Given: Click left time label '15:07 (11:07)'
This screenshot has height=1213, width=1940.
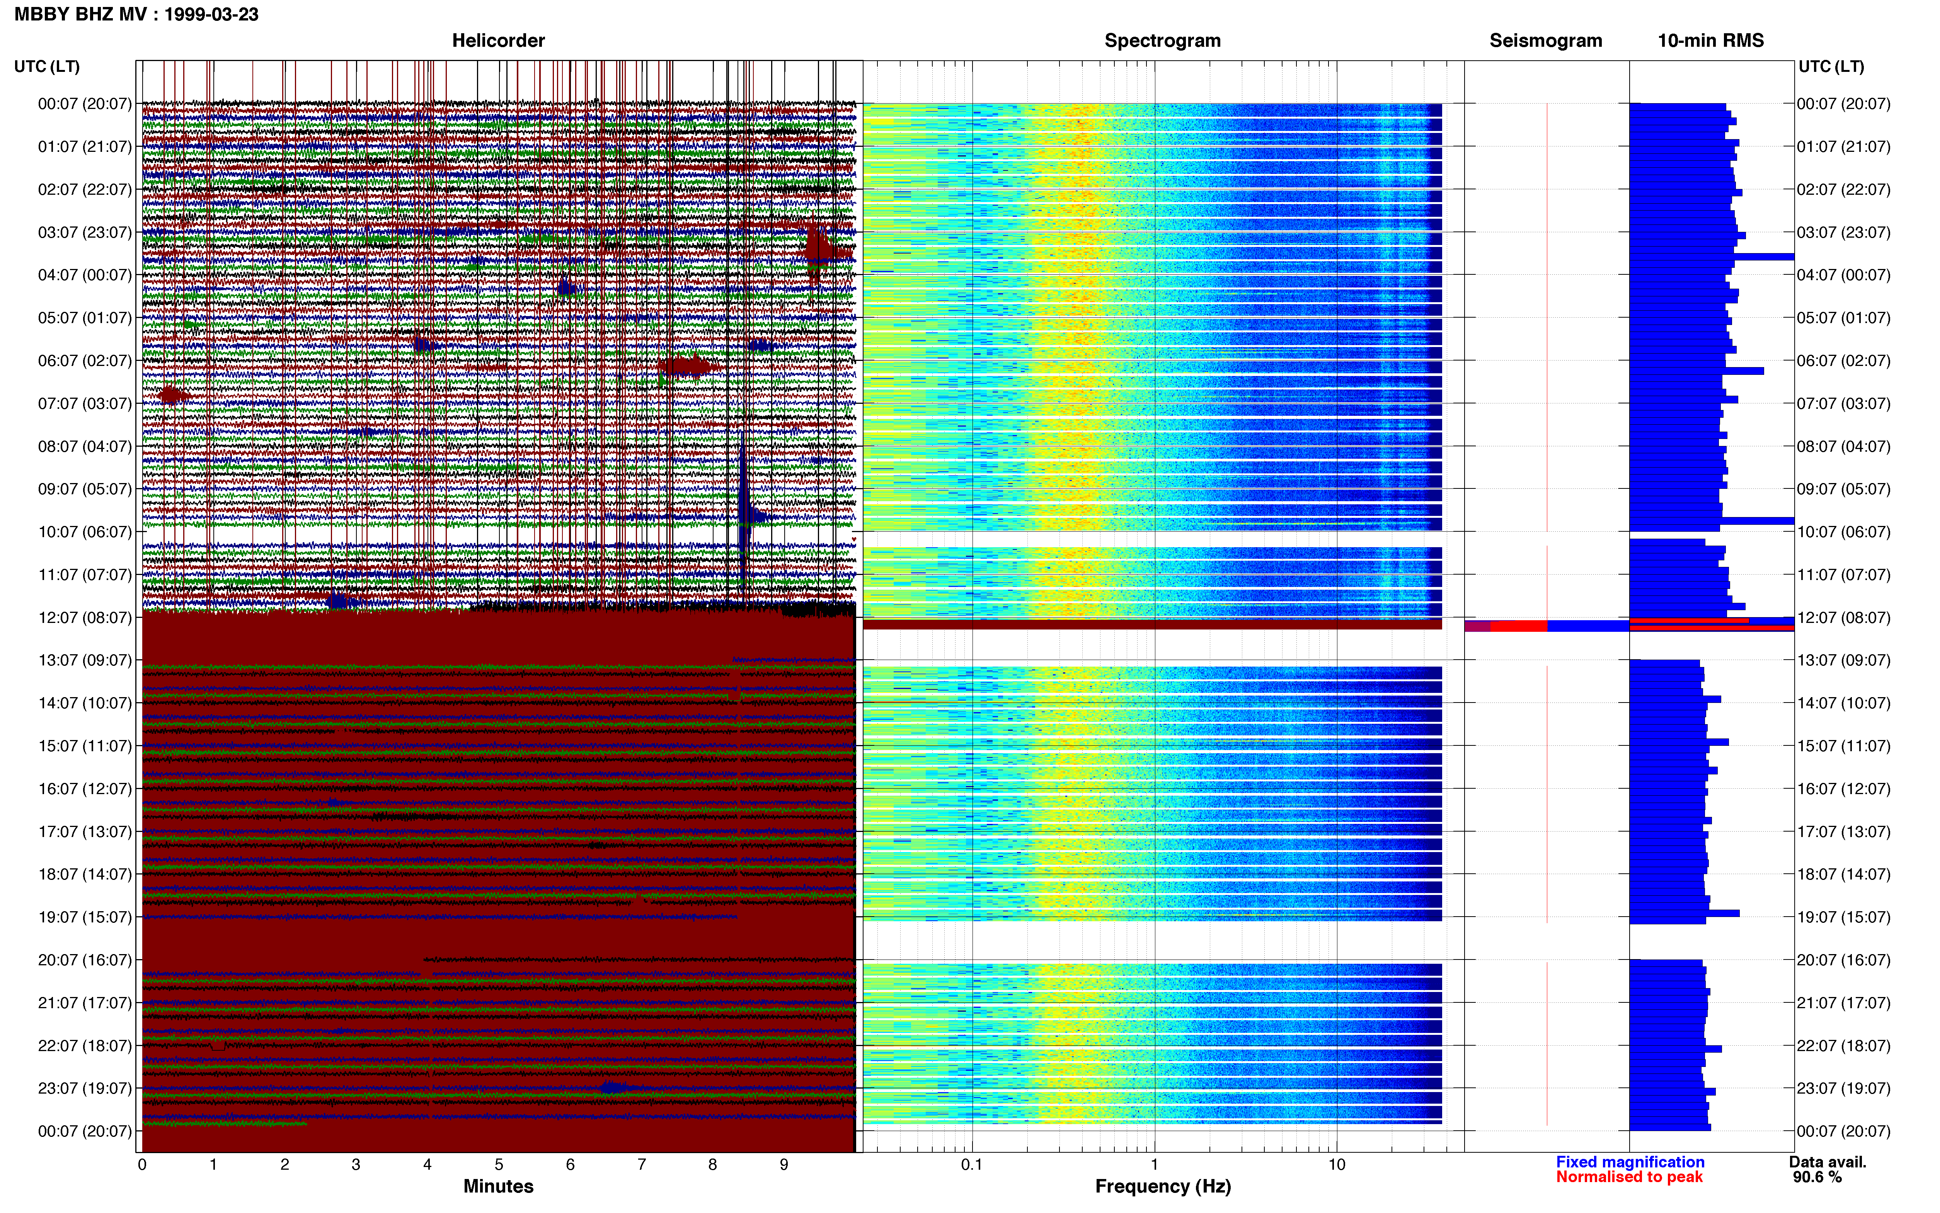Looking at the screenshot, I should (85, 746).
